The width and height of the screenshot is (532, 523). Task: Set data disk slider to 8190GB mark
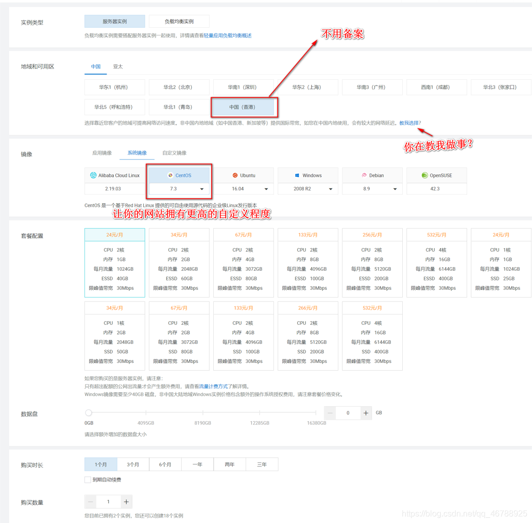[x=203, y=412]
